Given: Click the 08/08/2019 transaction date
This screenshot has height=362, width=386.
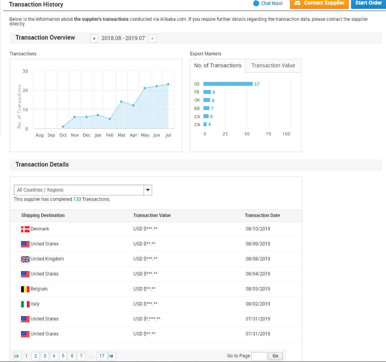Looking at the screenshot, I should (258, 259).
